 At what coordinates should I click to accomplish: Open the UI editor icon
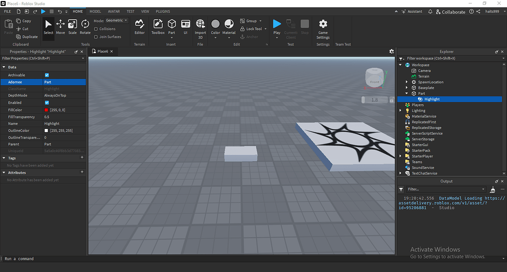coord(186,27)
